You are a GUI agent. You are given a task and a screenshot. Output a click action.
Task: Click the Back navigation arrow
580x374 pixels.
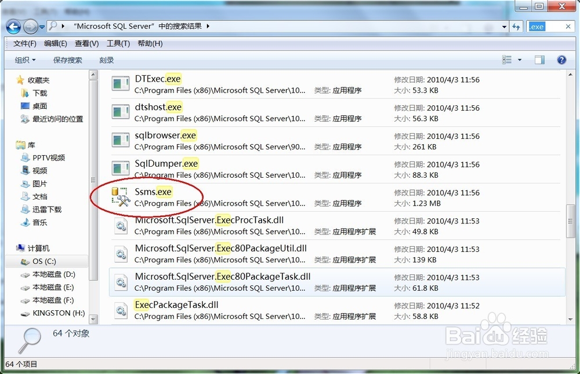pos(13,27)
